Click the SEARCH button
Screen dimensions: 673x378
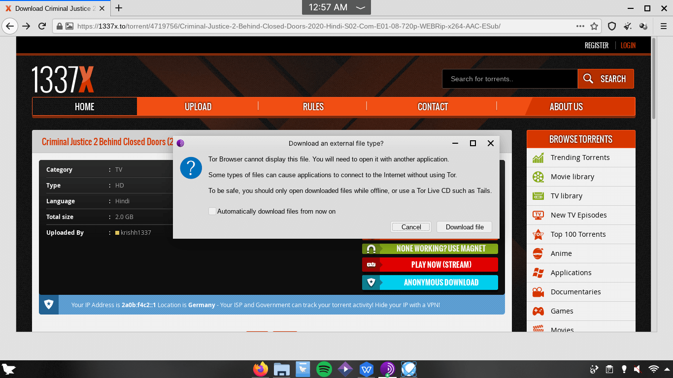click(606, 79)
